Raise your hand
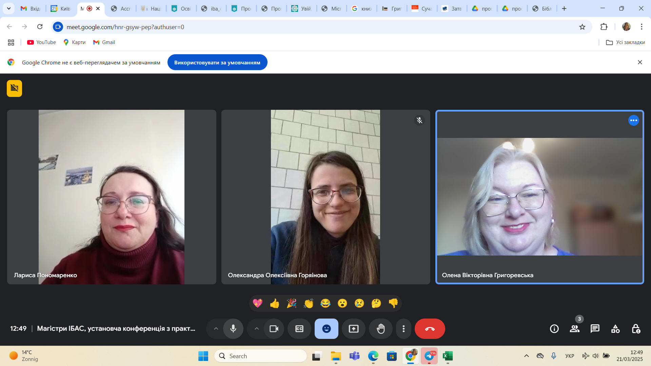Viewport: 651px width, 366px height. tap(381, 329)
